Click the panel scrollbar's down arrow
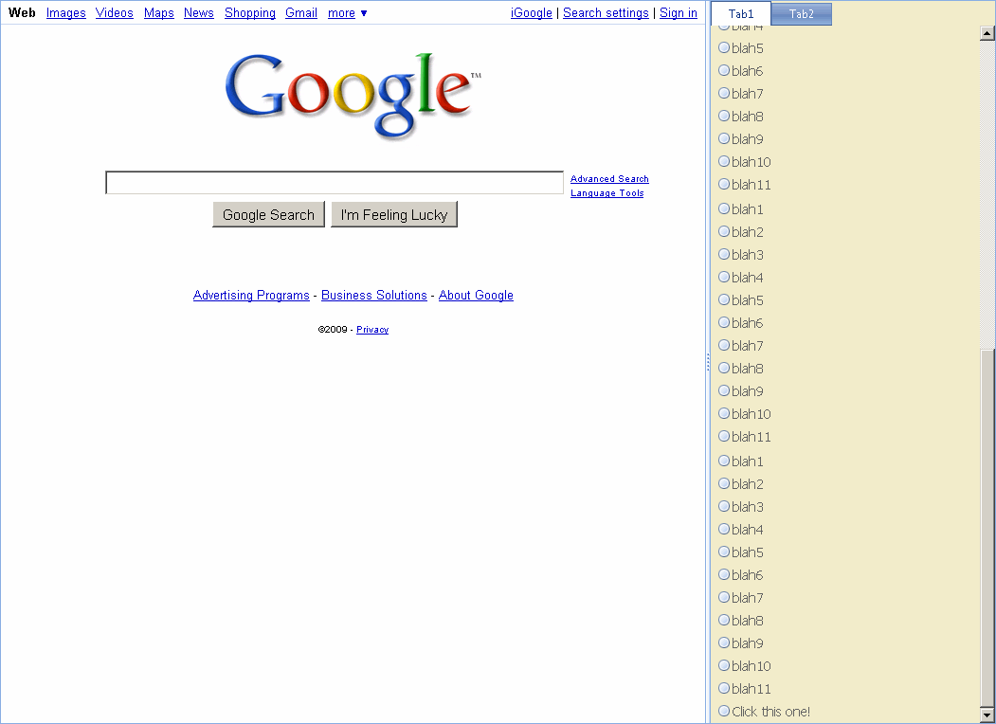The width and height of the screenshot is (996, 724). [x=987, y=715]
